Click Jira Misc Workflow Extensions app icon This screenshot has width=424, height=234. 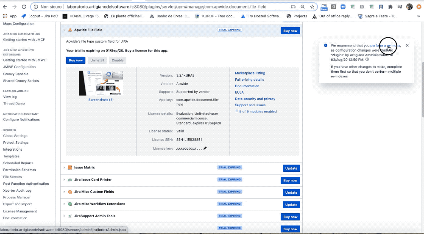[x=70, y=204]
